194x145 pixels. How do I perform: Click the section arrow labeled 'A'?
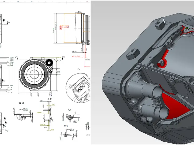pos(8,22)
